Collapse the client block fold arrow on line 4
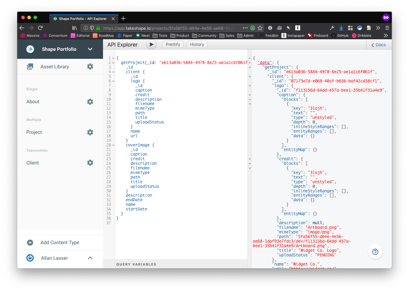The height and width of the screenshot is (291, 409). (x=113, y=72)
